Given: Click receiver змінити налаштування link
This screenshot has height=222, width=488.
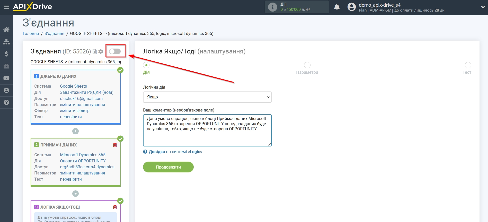Looking at the screenshot, I should point(83,173).
